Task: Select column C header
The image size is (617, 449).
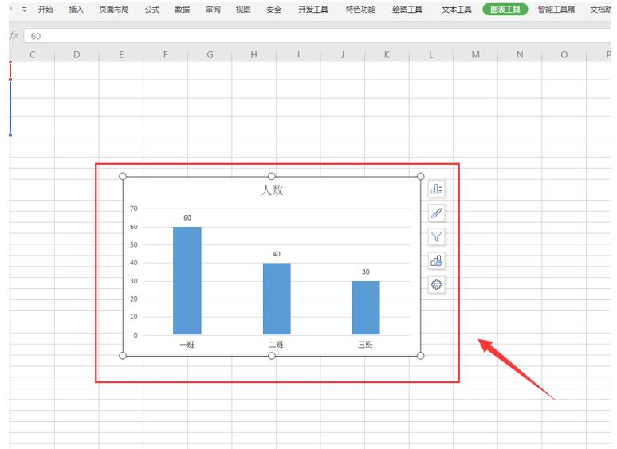Action: coord(32,55)
